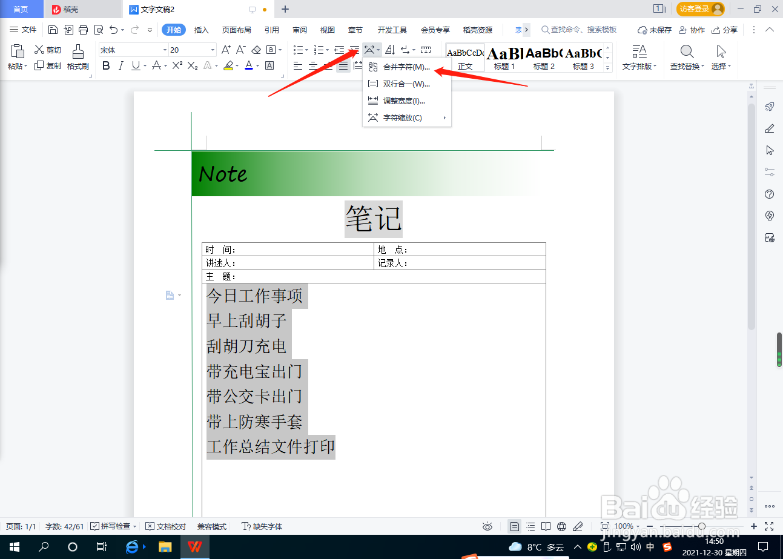Click the Undo arrow icon

click(x=113, y=30)
